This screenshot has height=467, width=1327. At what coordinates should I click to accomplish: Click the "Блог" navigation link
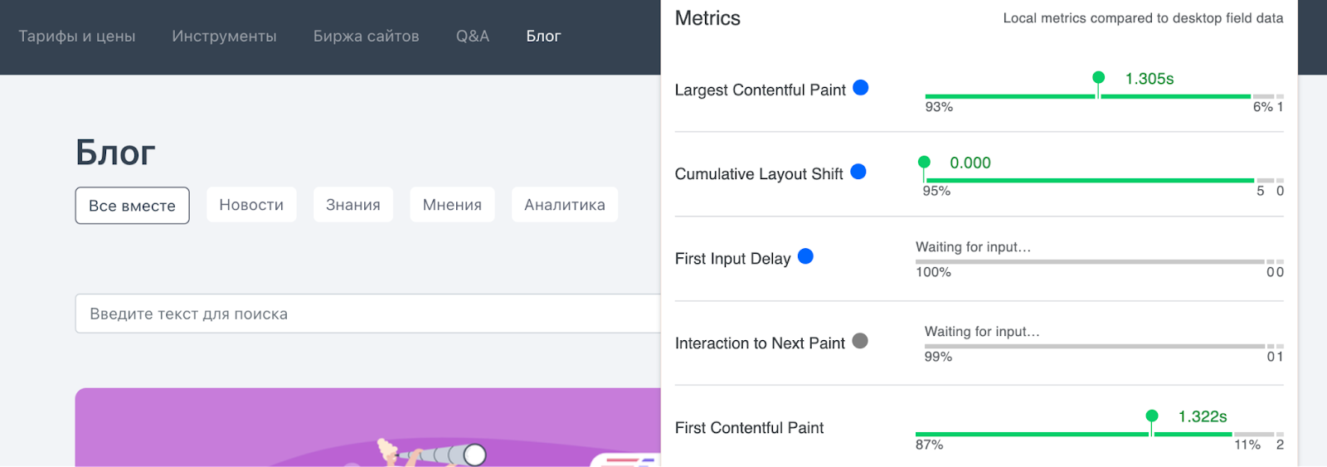(x=543, y=36)
